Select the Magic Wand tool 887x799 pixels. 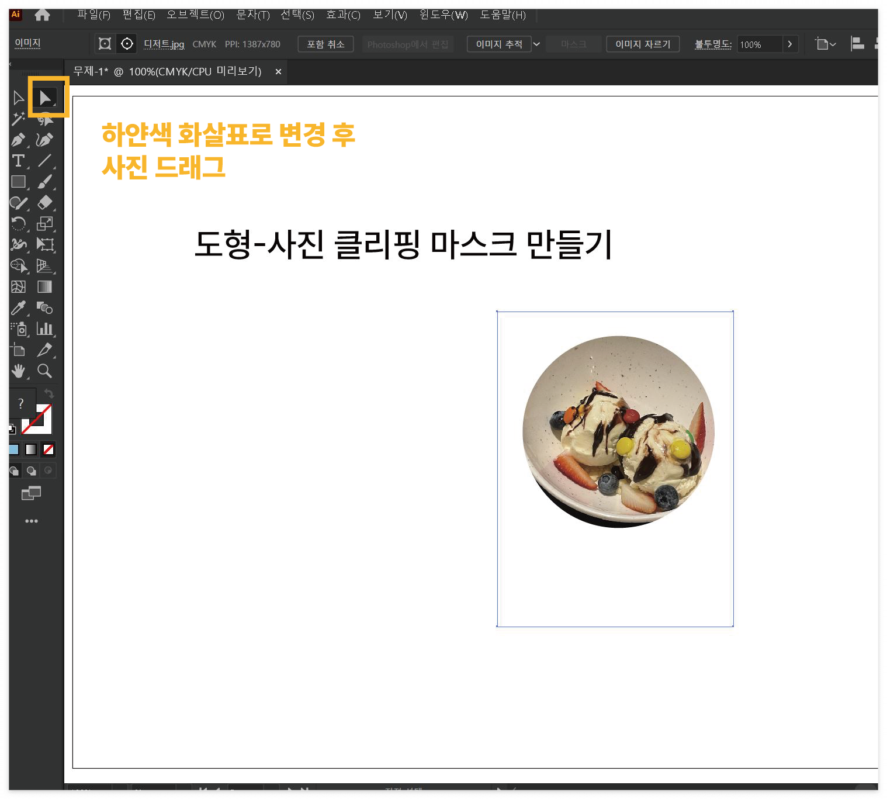point(19,119)
